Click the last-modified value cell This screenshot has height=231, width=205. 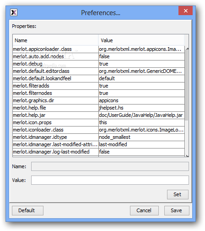(x=141, y=144)
